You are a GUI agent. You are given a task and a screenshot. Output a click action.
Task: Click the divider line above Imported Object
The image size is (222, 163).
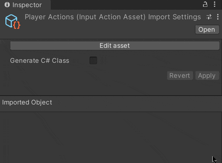pos(111,96)
